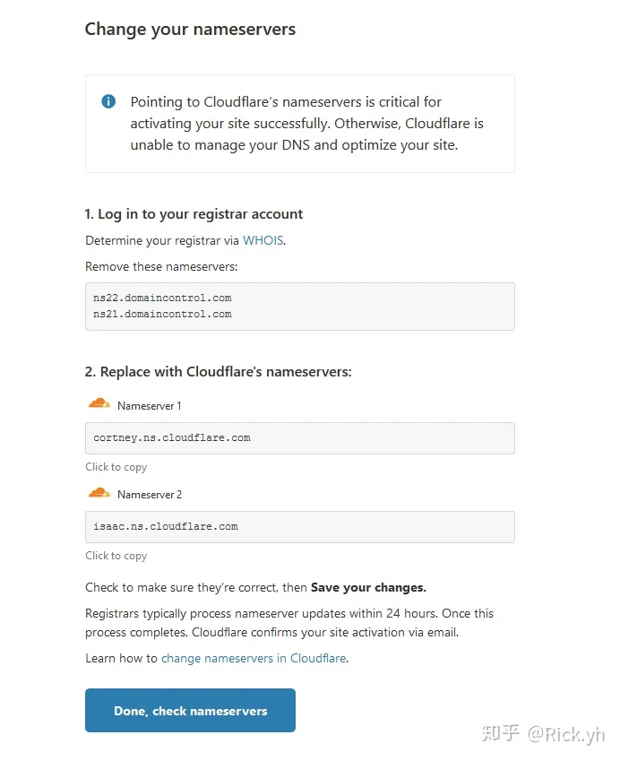Open the WHOIS link

click(x=263, y=240)
